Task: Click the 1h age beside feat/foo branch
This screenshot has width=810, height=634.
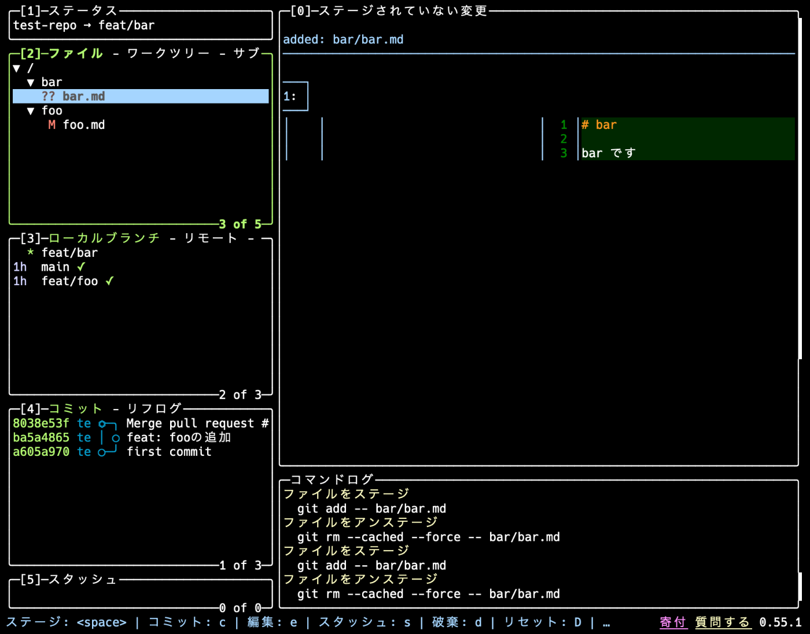Action: pyautogui.click(x=20, y=281)
